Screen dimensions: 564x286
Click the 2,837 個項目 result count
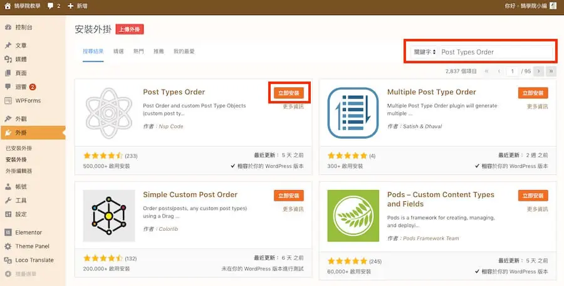tap(461, 71)
